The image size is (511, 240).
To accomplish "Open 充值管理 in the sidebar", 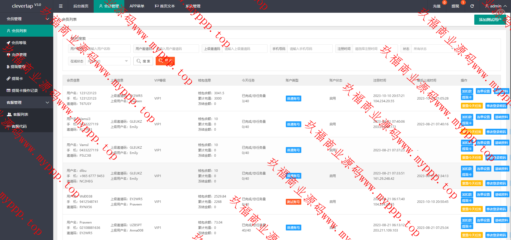I will pyautogui.click(x=19, y=55).
